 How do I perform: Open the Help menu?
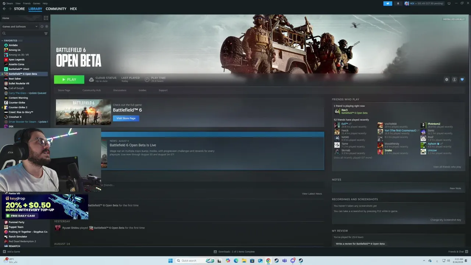point(45,3)
